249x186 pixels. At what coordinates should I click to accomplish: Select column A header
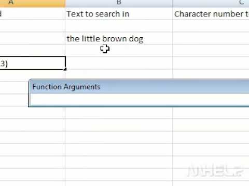[x=33, y=3]
